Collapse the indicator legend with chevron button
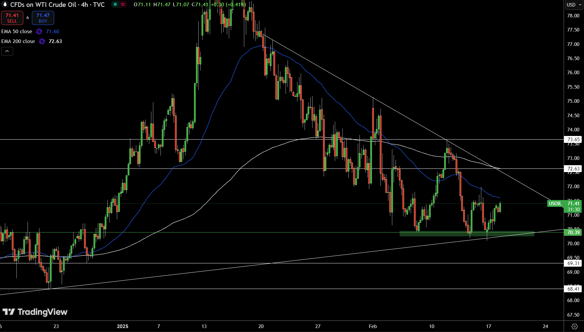This screenshot has width=584, height=332. point(7,51)
